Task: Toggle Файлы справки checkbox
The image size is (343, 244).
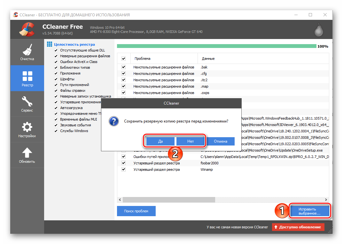Action: point(56,91)
